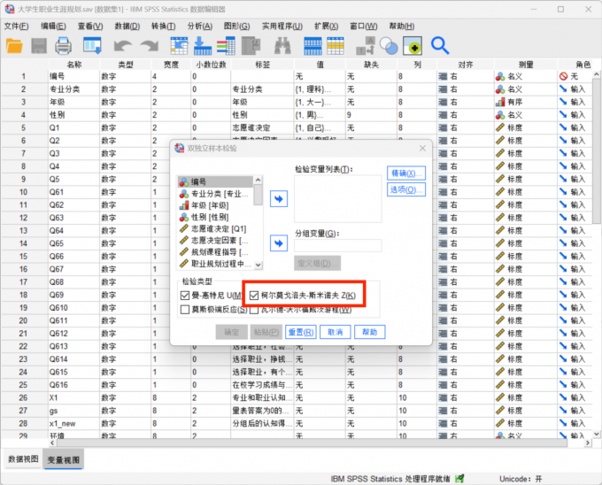Toggle the 柯尔莫戈洛夫-斯米诺夫 Z checkbox
Image resolution: width=602 pixels, height=485 pixels.
point(254,296)
